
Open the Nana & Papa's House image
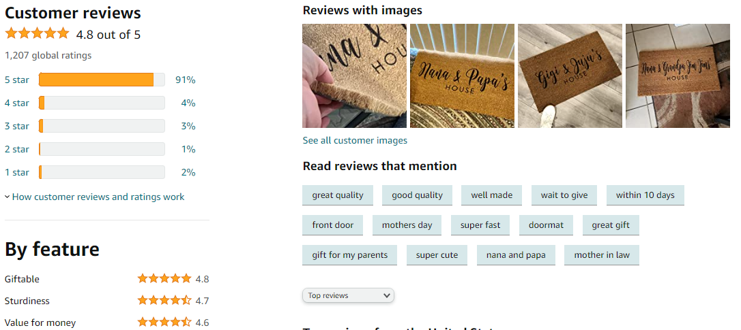pos(462,76)
